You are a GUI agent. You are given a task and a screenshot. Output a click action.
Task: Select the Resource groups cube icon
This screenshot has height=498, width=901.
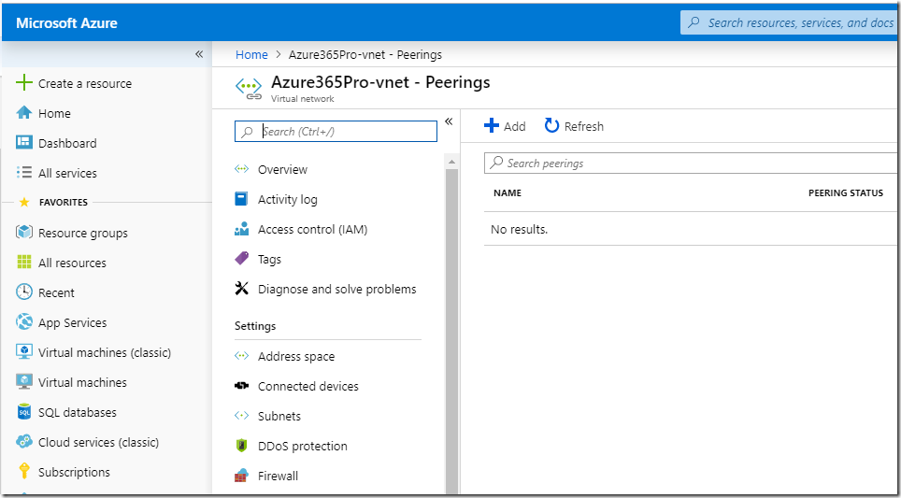24,233
